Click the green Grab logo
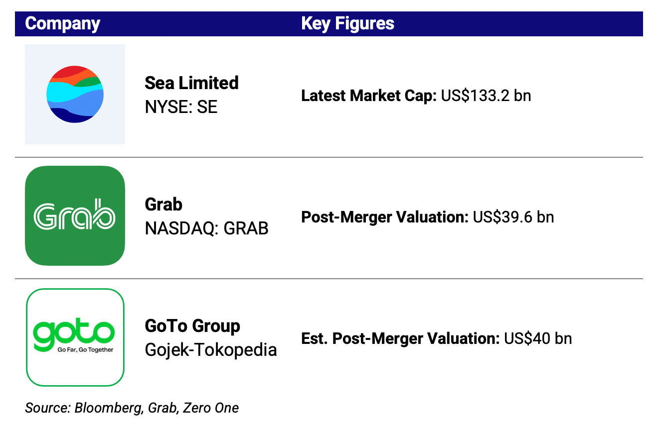This screenshot has height=431, width=663. pos(75,215)
